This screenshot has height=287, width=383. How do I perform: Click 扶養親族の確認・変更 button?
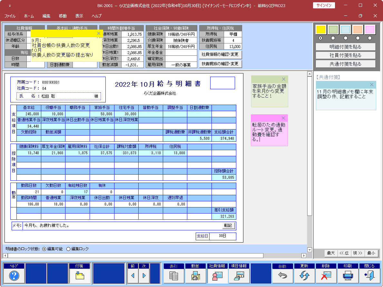pyautogui.click(x=220, y=64)
